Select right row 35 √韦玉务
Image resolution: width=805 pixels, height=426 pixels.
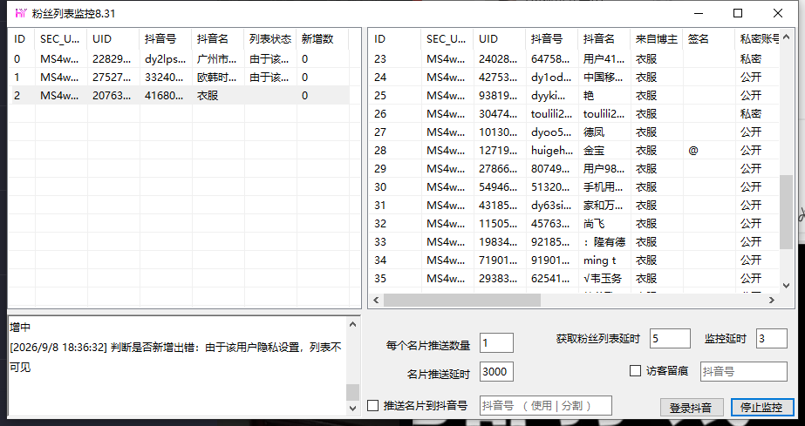575,279
